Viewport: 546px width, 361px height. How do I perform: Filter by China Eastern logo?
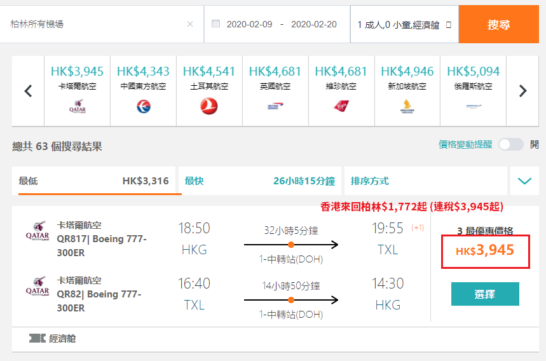pos(144,106)
